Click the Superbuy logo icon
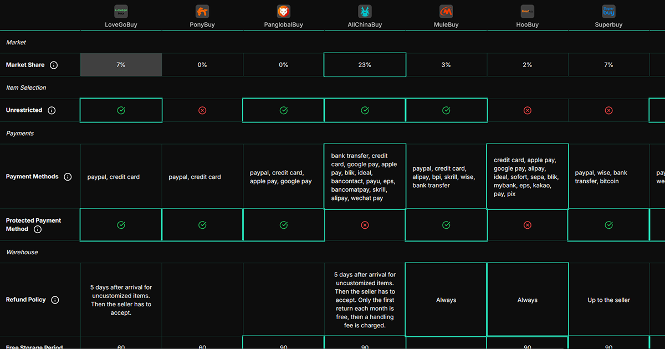Screen dimensions: 665x349 click(x=608, y=11)
